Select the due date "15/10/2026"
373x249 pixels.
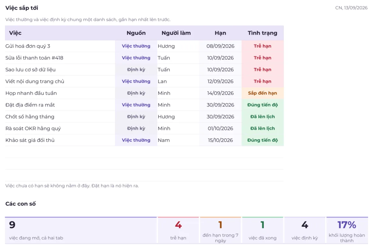220,140
